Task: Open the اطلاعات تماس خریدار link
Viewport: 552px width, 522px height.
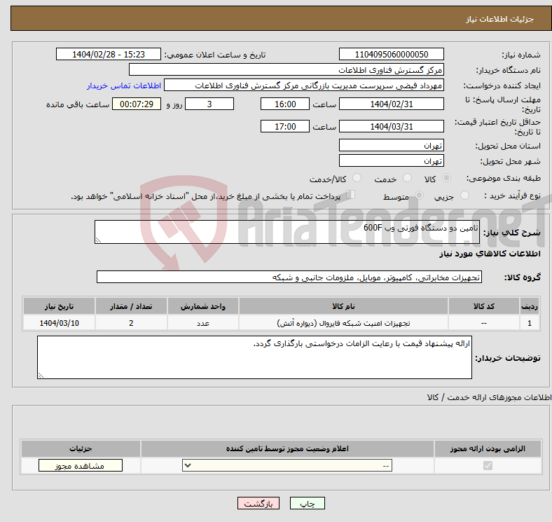Action: 124,85
